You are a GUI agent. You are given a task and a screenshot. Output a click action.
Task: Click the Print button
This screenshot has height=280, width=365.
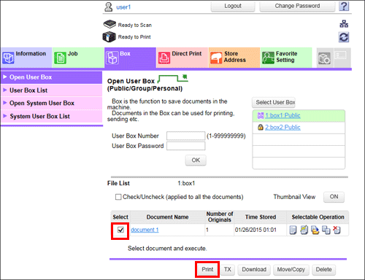(x=207, y=270)
